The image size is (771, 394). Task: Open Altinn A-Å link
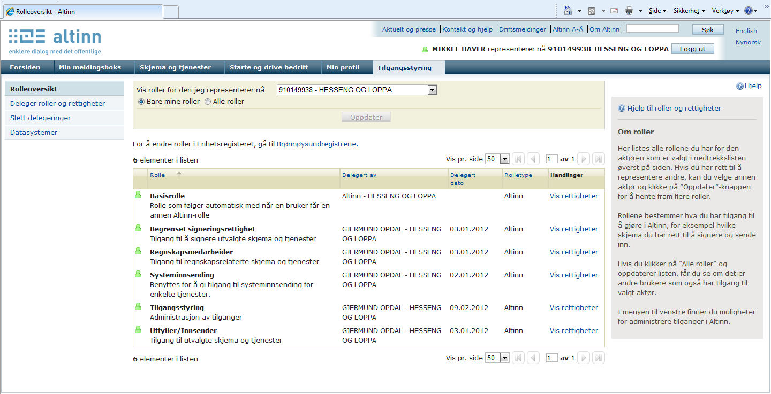pyautogui.click(x=568, y=29)
